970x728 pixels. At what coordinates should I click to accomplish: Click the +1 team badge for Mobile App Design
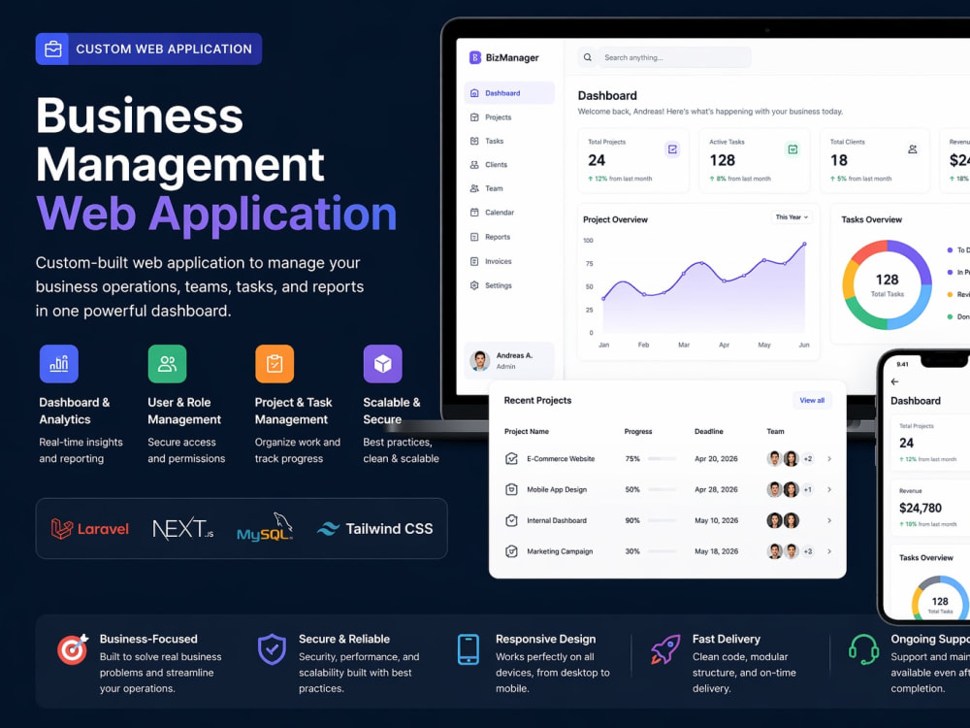tap(807, 489)
